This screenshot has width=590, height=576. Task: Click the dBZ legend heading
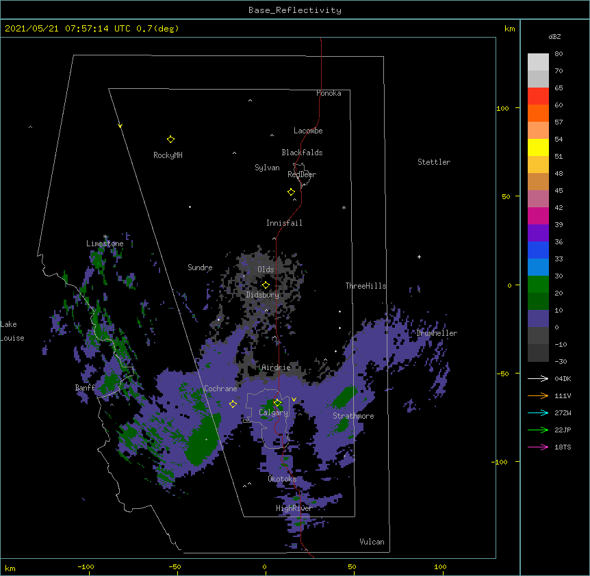554,36
